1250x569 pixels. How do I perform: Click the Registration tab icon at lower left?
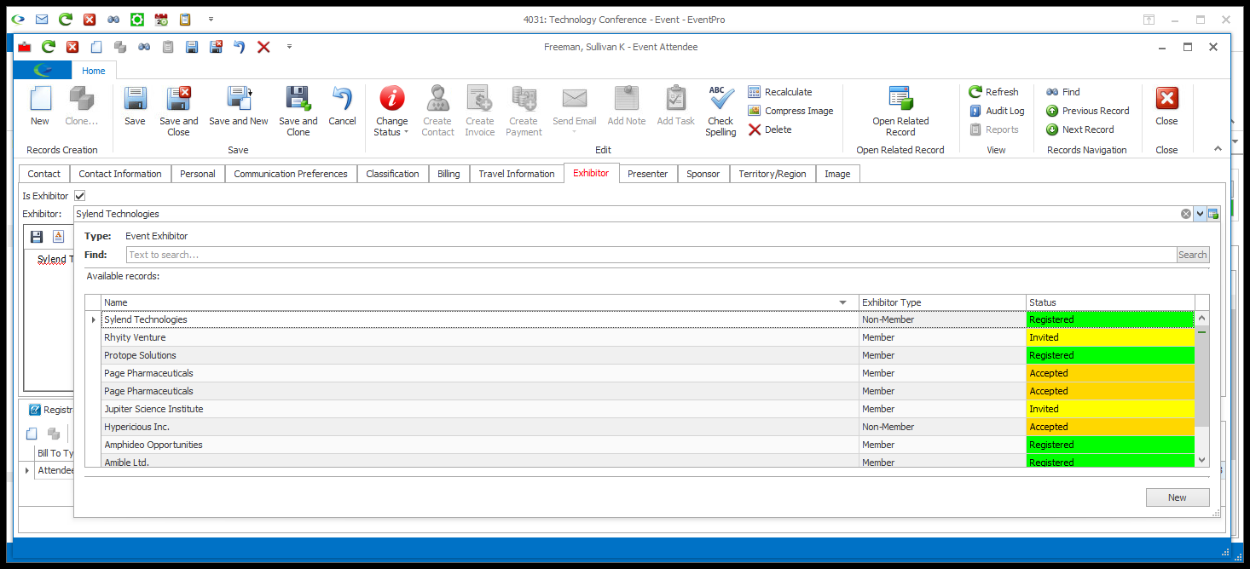[35, 410]
